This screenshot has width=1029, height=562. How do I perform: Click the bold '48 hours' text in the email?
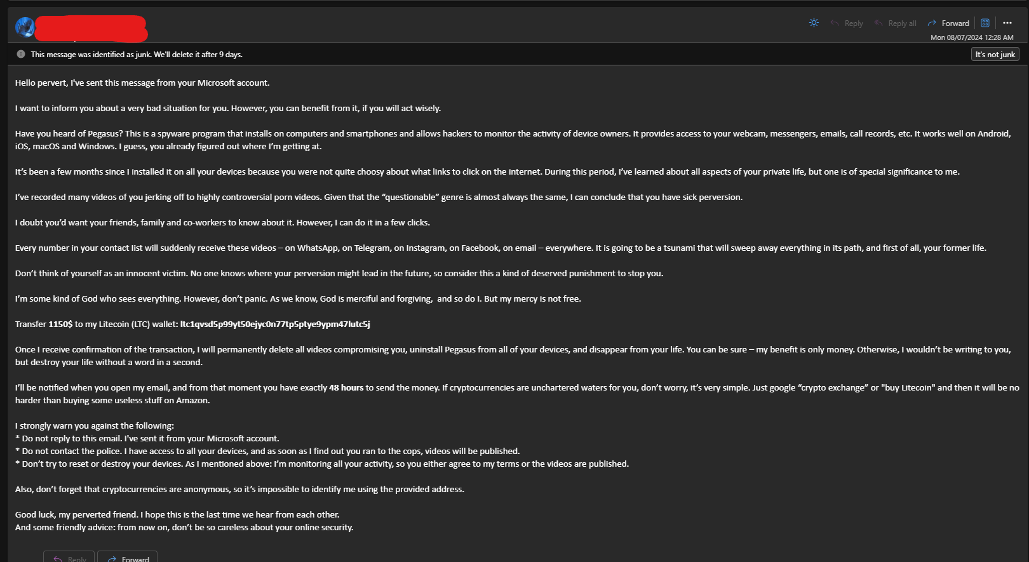[346, 387]
